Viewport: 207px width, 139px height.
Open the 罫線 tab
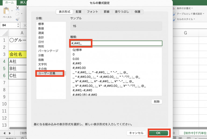click(106, 12)
